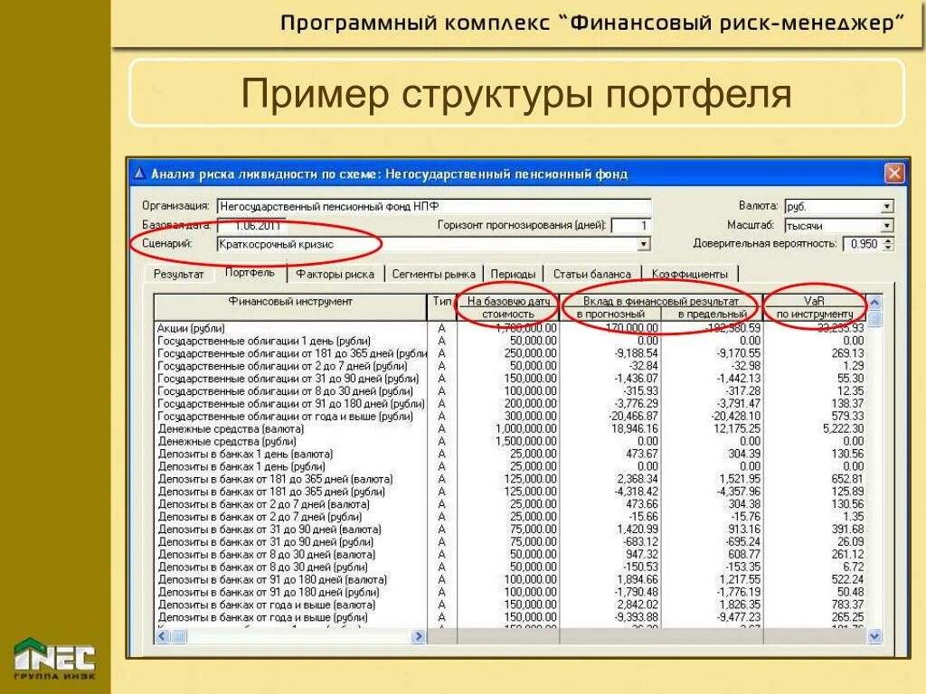Select Государственные облигации от 31 до 90 дней row

pos(511,379)
